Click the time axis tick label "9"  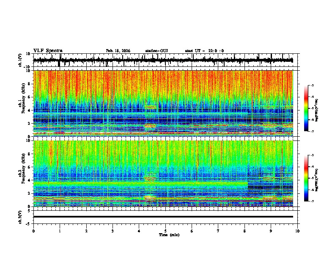coord(271,231)
